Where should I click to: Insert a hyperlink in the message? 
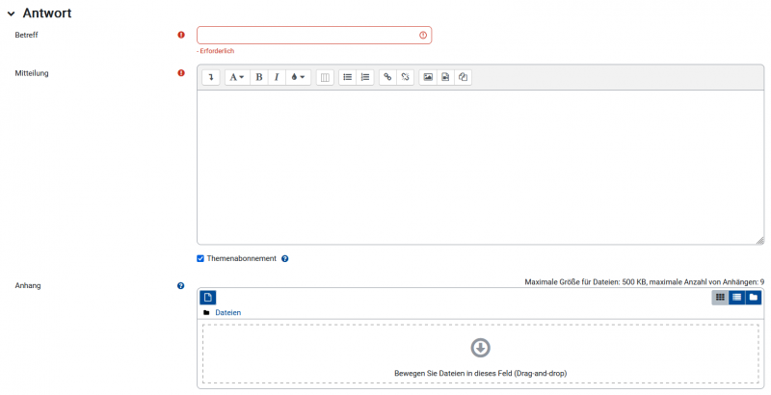(x=388, y=77)
